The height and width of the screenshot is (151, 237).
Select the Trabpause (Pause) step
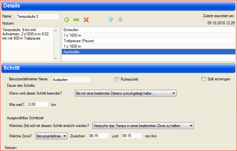coord(148,41)
